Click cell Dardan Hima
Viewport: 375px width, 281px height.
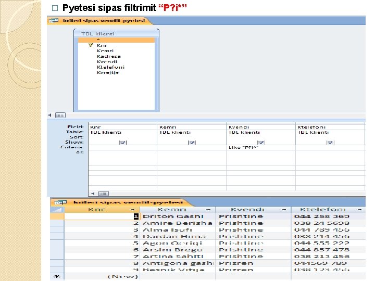pos(178,236)
